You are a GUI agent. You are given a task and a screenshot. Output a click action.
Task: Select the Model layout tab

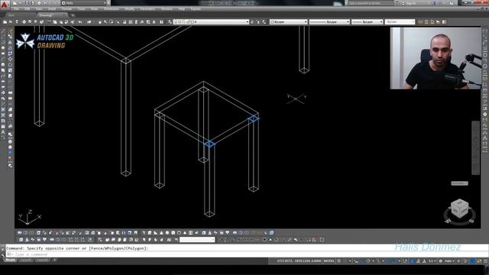10,260
